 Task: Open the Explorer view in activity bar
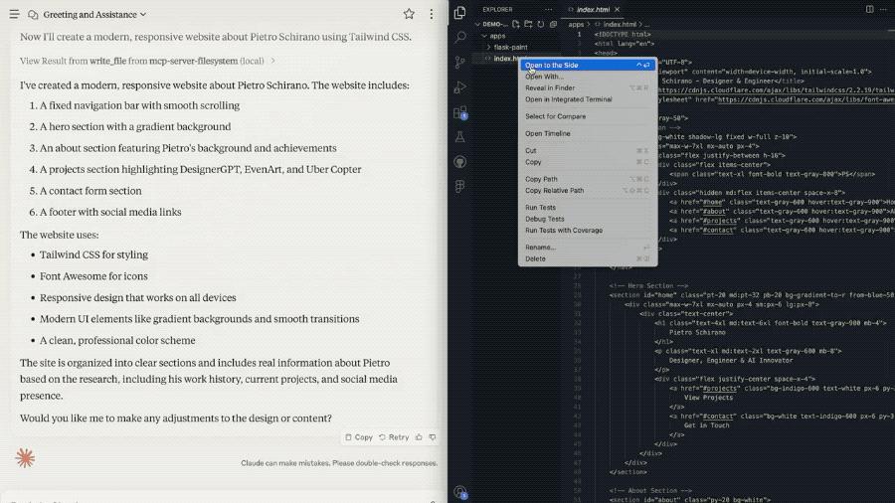[x=460, y=13]
